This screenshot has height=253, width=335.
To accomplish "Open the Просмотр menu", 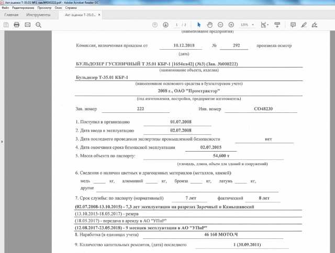I will 44,8.
